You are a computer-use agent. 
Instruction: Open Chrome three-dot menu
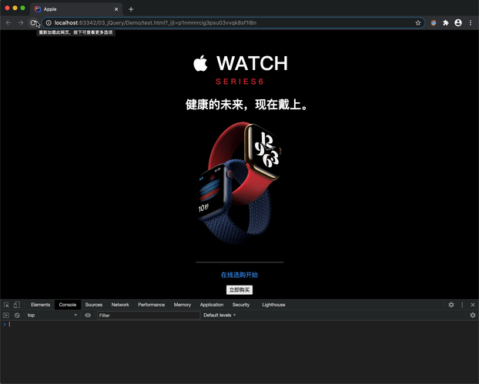[471, 22]
